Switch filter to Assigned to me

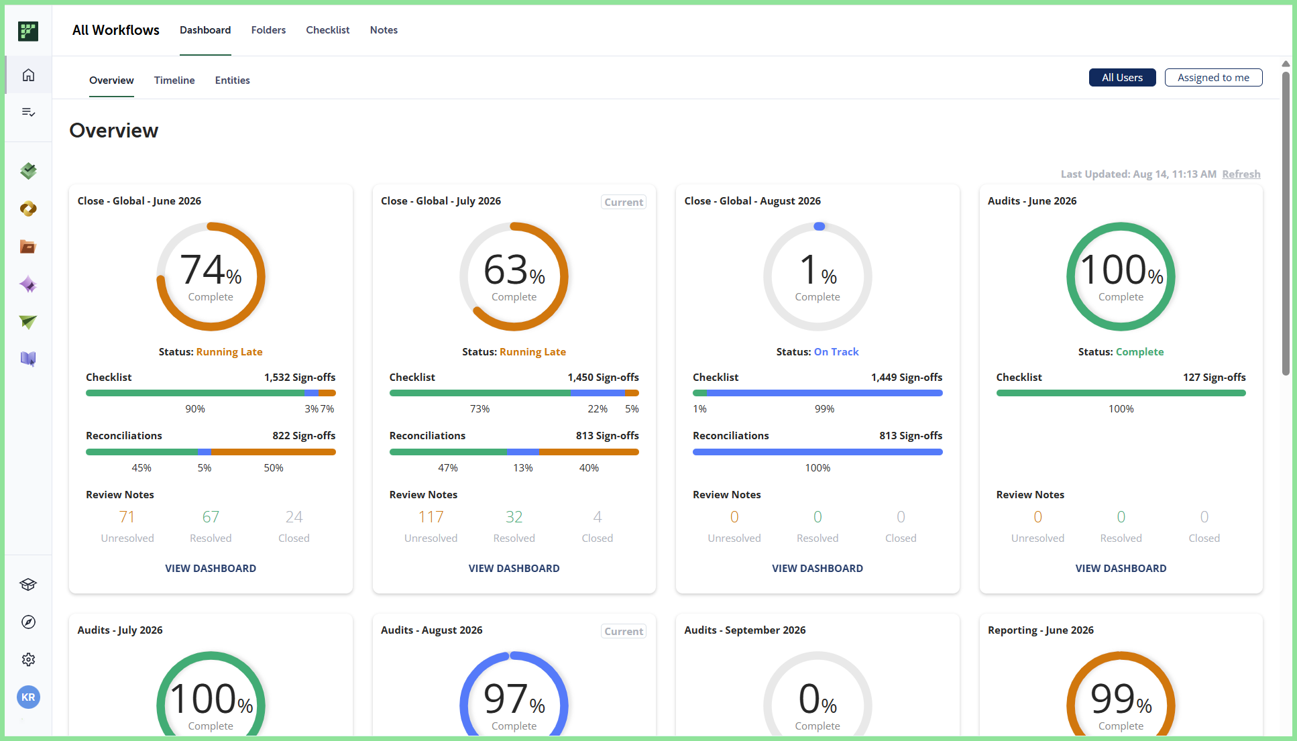pyautogui.click(x=1213, y=78)
